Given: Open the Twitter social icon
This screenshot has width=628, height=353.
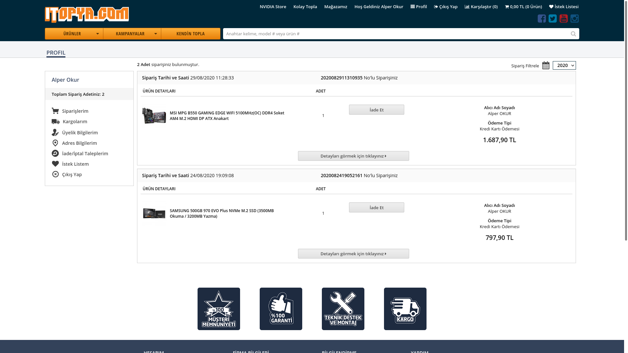Looking at the screenshot, I should coord(553,19).
